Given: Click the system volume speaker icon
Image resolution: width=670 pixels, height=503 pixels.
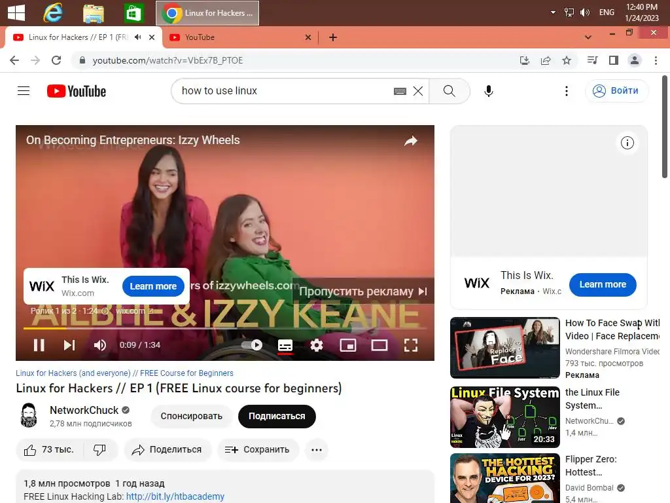Looking at the screenshot, I should coord(584,12).
